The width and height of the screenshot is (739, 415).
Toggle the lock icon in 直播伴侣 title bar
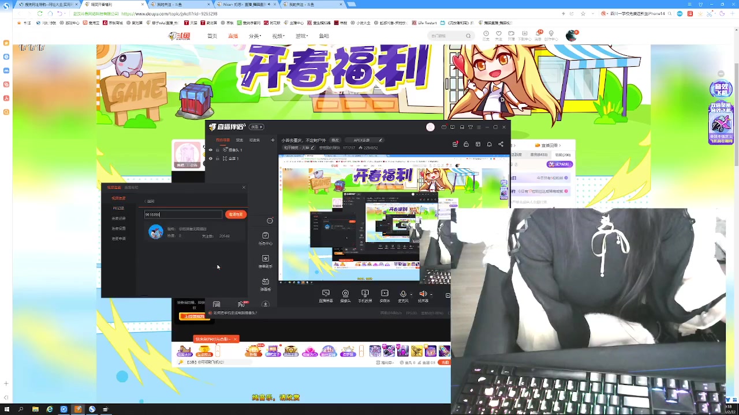[466, 144]
